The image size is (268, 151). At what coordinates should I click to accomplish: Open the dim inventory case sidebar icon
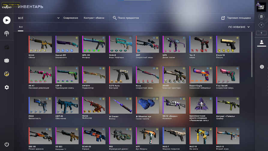click(x=7, y=47)
